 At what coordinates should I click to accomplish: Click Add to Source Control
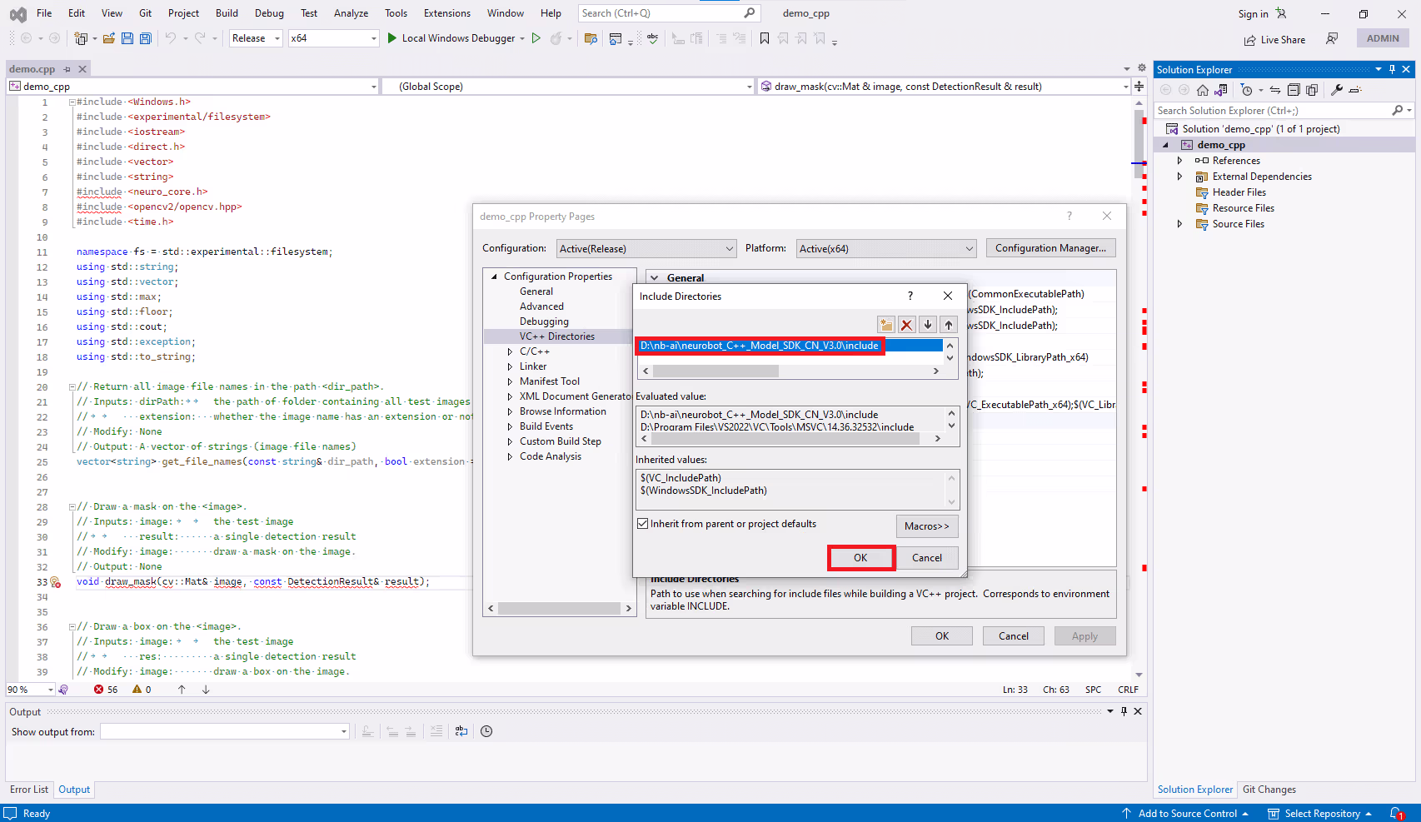point(1187,814)
